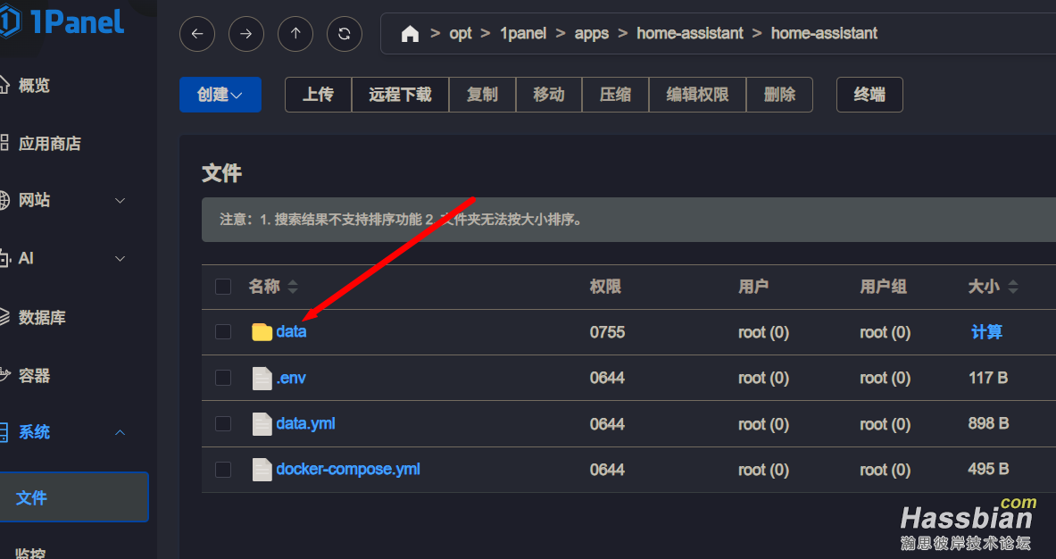Open 数据库 databases in sidebar

click(x=42, y=317)
